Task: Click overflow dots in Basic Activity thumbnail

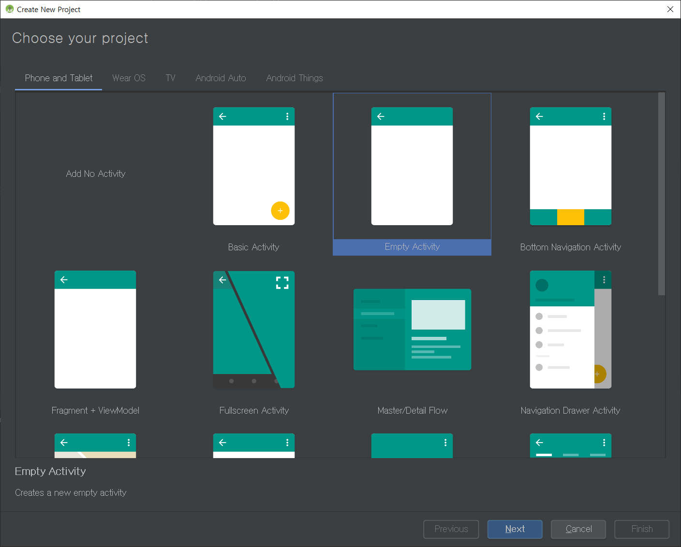Action: click(287, 116)
